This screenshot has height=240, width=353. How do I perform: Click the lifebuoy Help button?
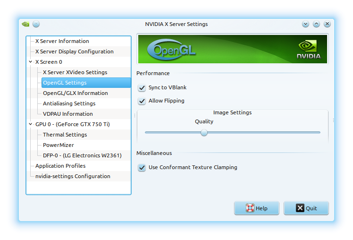point(257,208)
